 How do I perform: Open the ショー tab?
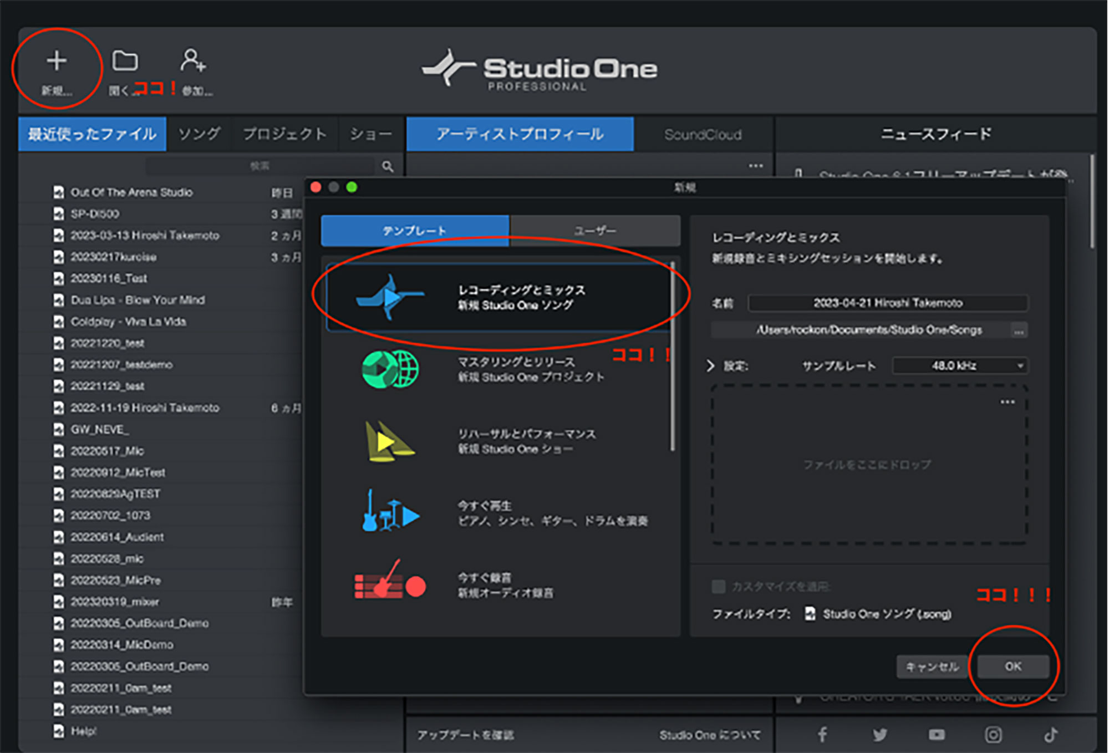[370, 134]
